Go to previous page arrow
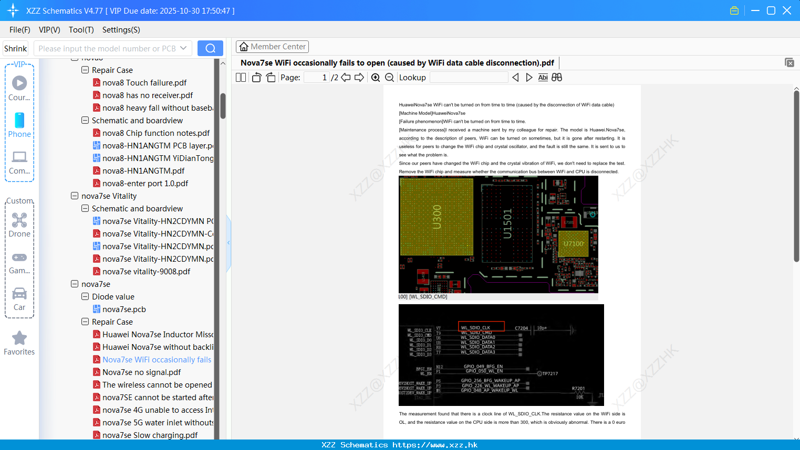The height and width of the screenshot is (450, 800). [x=346, y=78]
